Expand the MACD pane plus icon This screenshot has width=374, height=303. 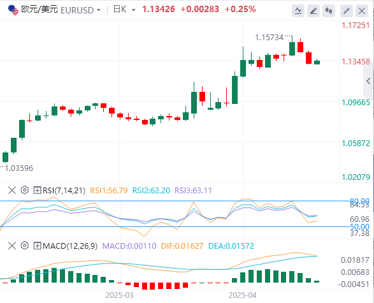pyautogui.click(x=37, y=246)
